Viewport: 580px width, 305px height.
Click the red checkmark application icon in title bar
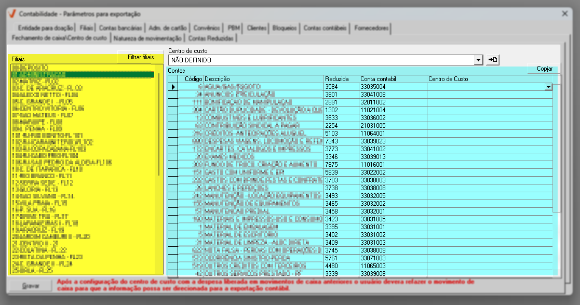(x=11, y=14)
